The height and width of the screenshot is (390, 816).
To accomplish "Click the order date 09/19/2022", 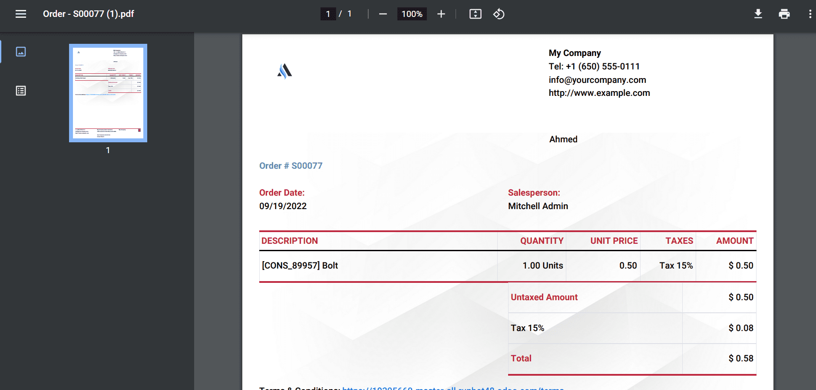I will pos(283,206).
